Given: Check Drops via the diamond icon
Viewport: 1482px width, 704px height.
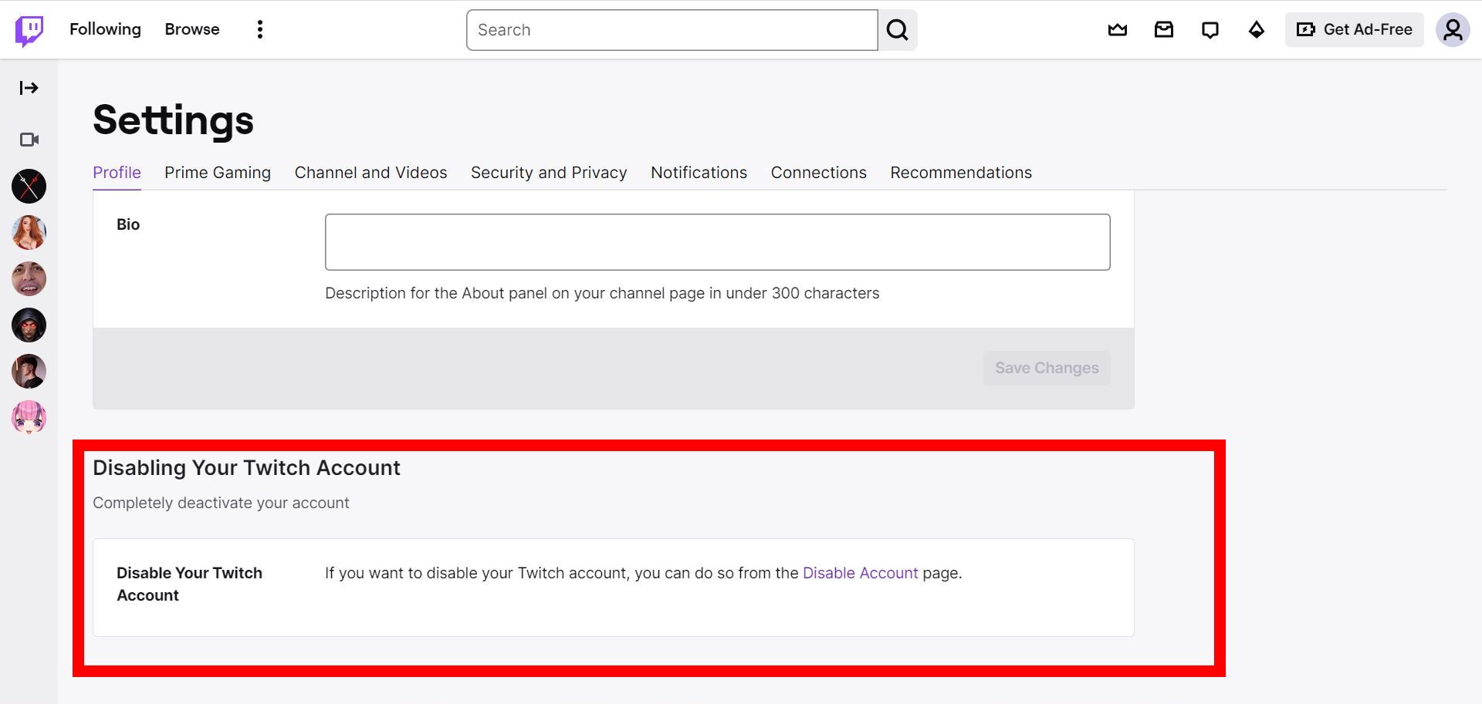Looking at the screenshot, I should pyautogui.click(x=1256, y=29).
